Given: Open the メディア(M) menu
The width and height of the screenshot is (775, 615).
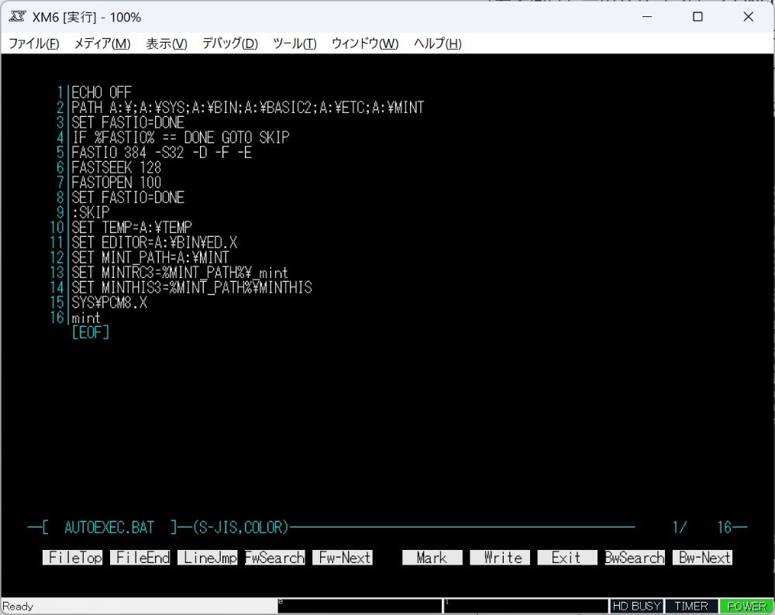Looking at the screenshot, I should pyautogui.click(x=102, y=43).
